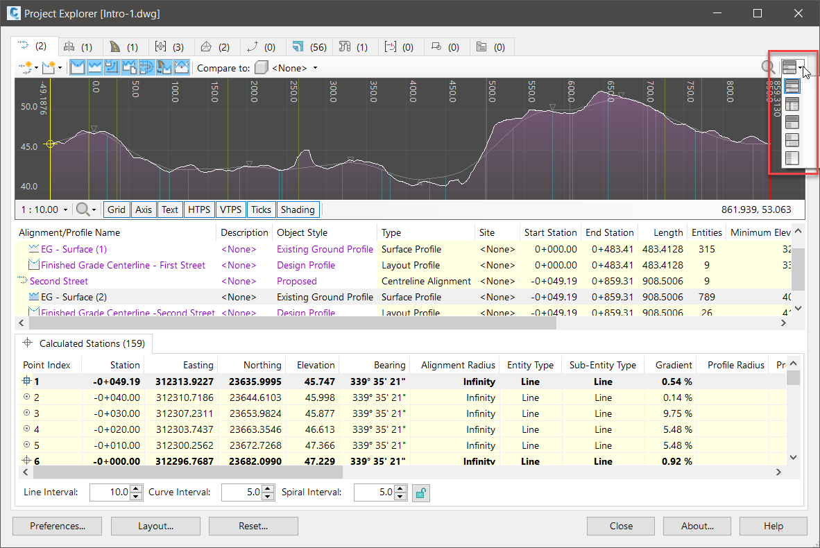Toggle Grid display in profile view
The width and height of the screenshot is (820, 548).
(x=117, y=209)
